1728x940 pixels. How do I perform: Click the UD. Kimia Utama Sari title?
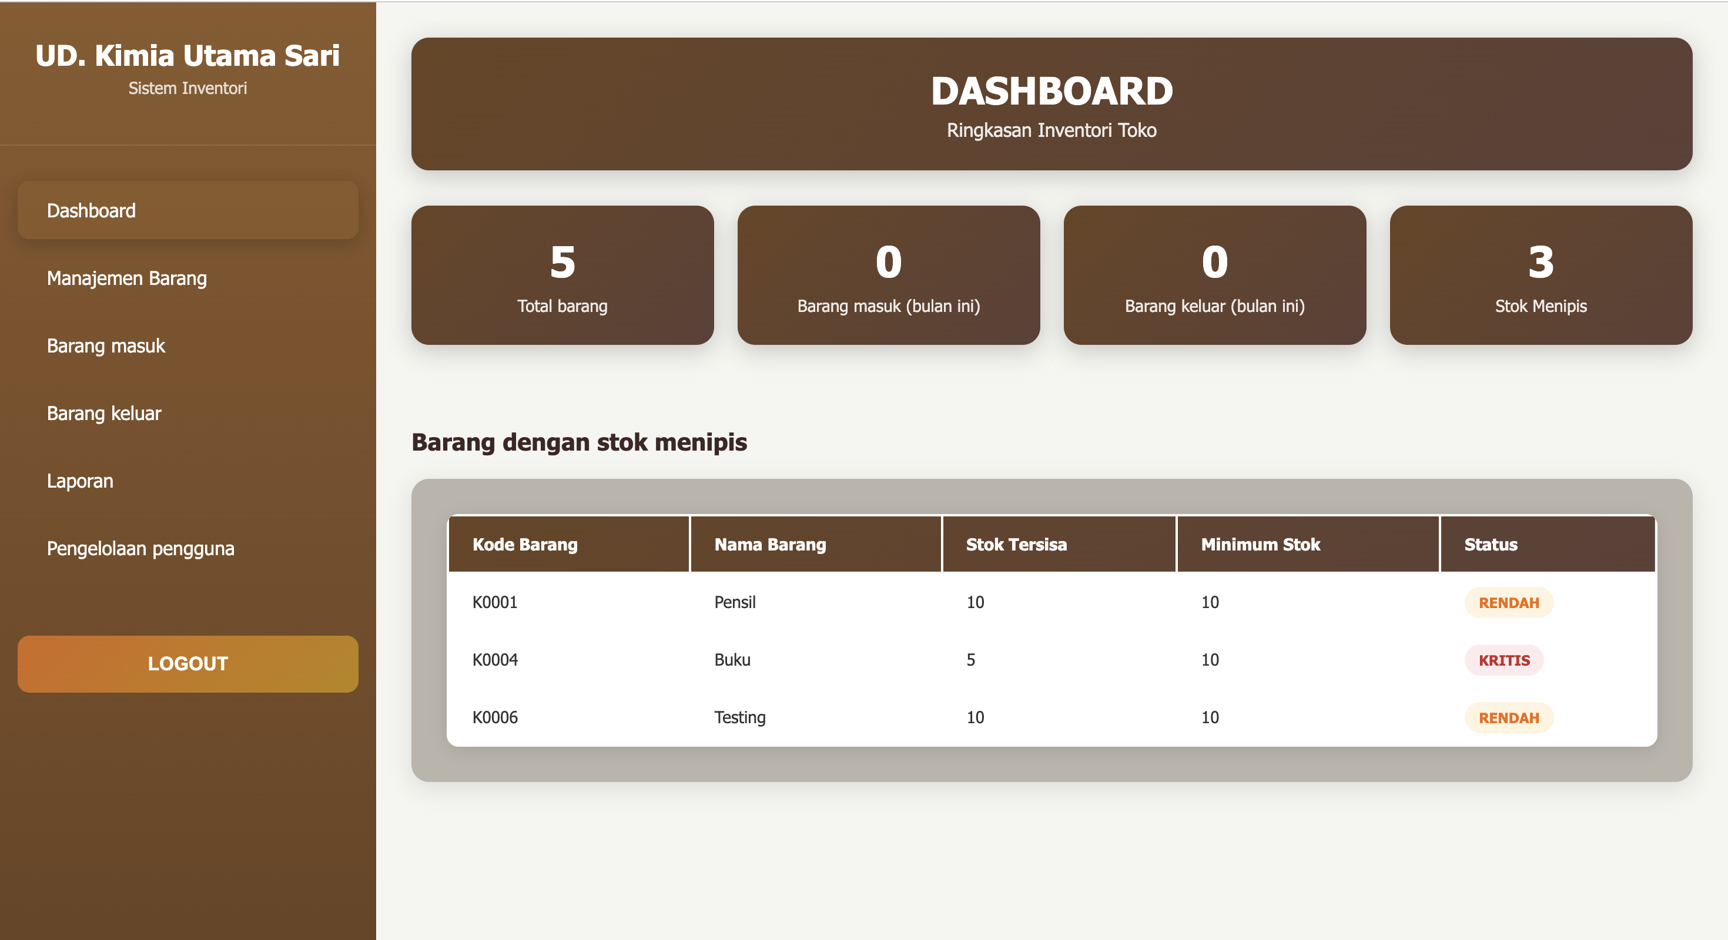[187, 56]
